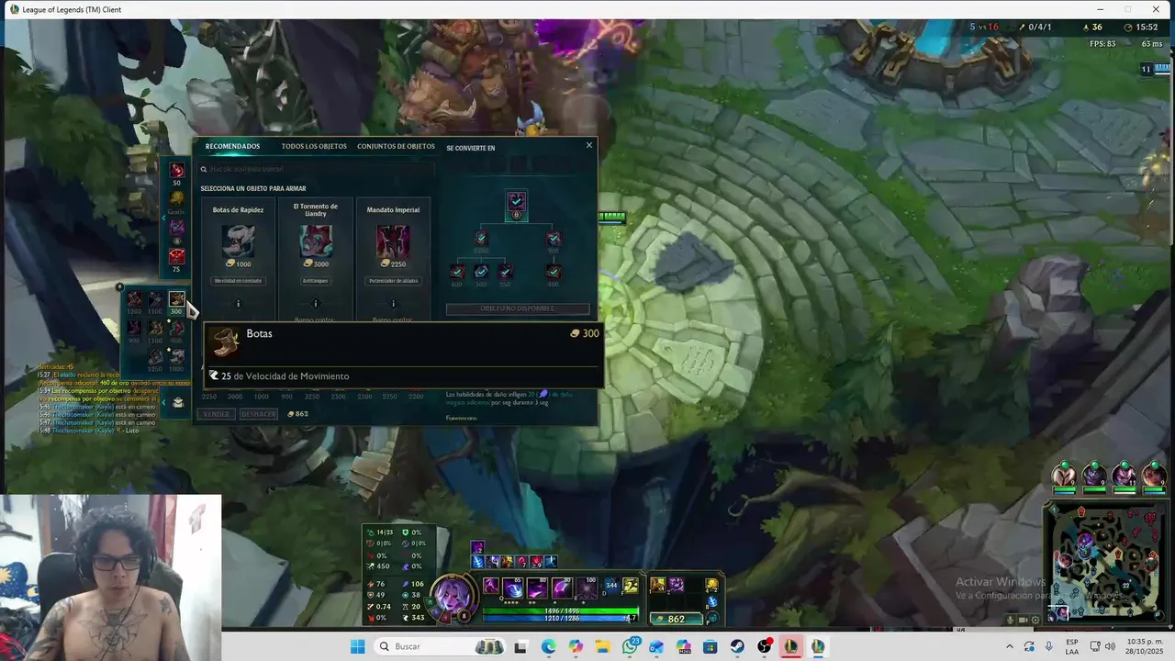Switch to the Recomendados shop tab
1175x661 pixels.
pyautogui.click(x=232, y=146)
